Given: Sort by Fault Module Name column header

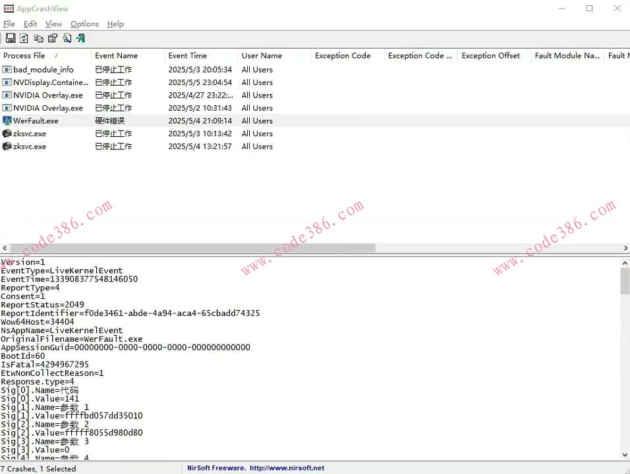Looking at the screenshot, I should tap(567, 56).
